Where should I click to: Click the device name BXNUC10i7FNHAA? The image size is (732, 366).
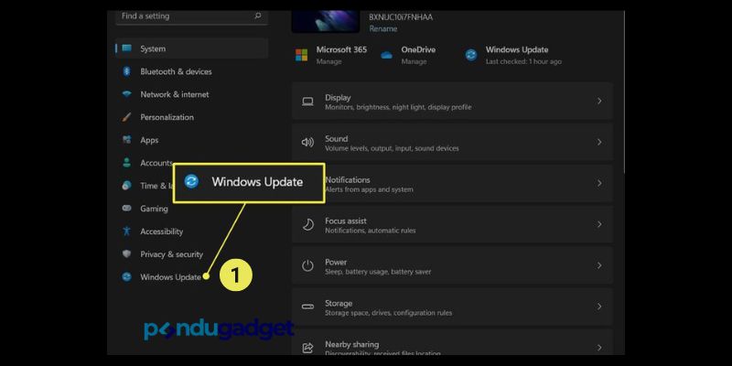pos(401,17)
